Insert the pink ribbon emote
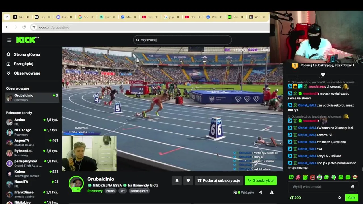The height and width of the screenshot is (204, 363). tap(298, 177)
